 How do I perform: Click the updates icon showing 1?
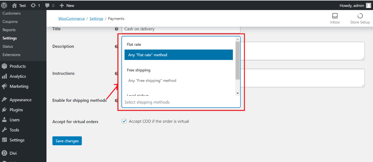33,5
